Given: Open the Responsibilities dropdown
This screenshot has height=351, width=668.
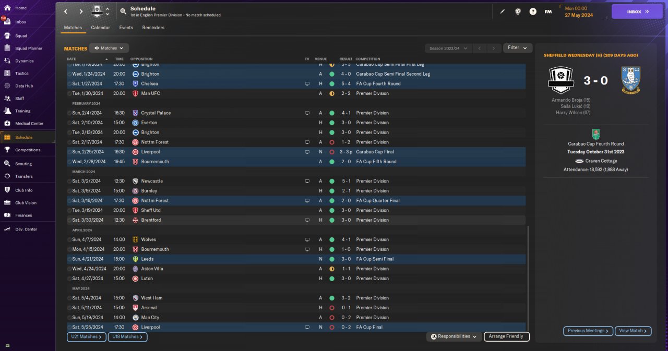Looking at the screenshot, I should point(454,337).
